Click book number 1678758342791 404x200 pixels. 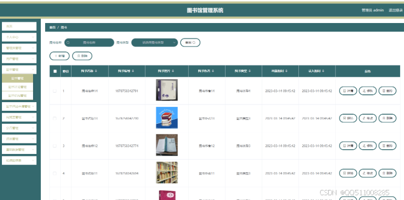pyautogui.click(x=127, y=91)
